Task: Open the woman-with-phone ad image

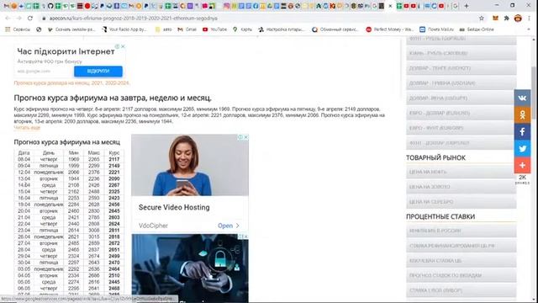Action: pyautogui.click(x=190, y=165)
